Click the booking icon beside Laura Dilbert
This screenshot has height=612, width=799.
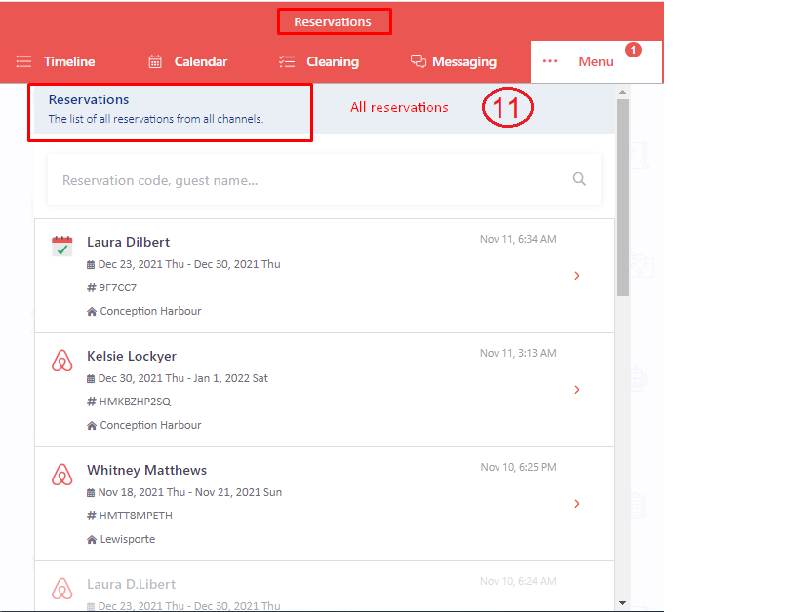[x=62, y=246]
